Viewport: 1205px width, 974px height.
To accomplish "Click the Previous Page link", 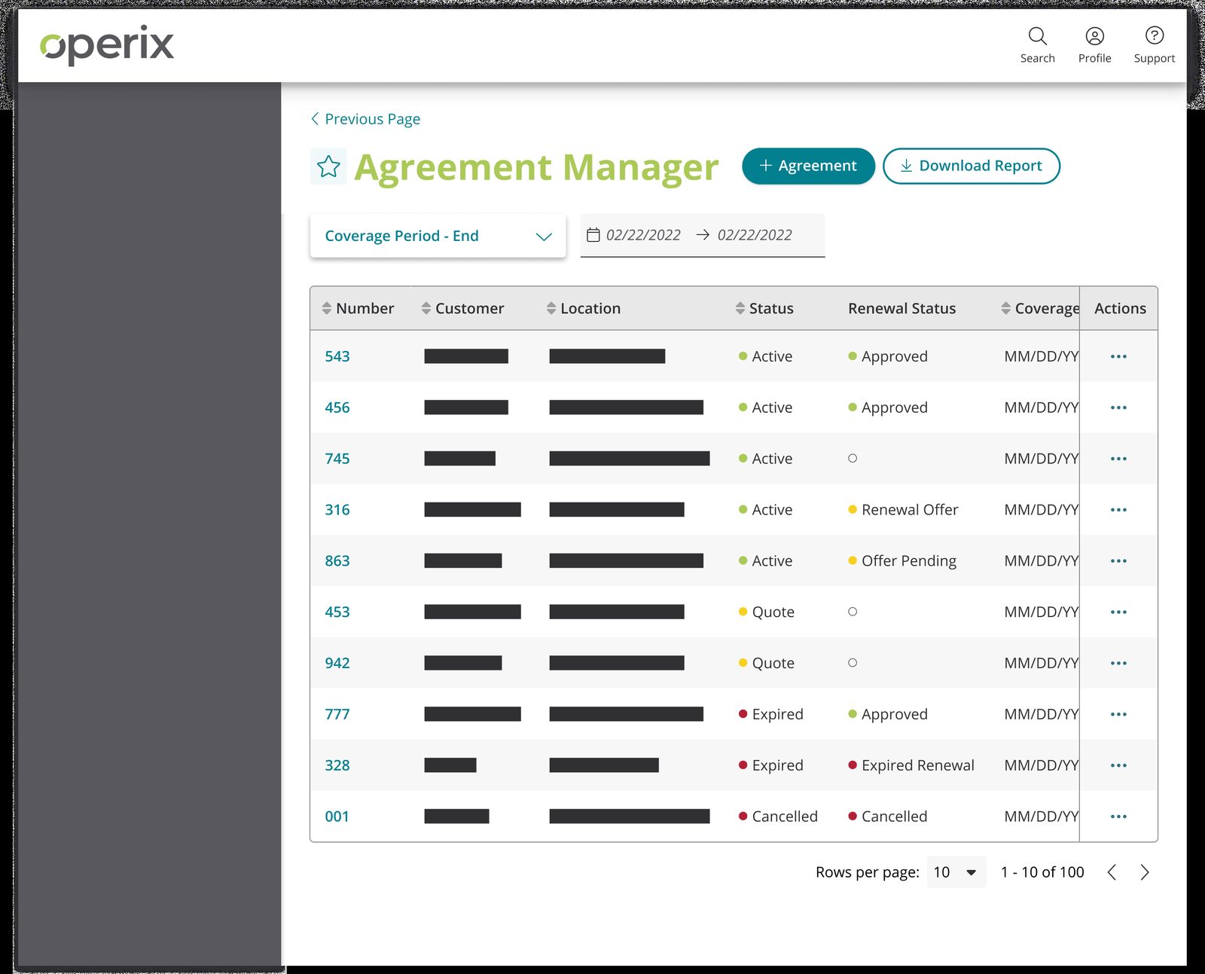I will (365, 119).
